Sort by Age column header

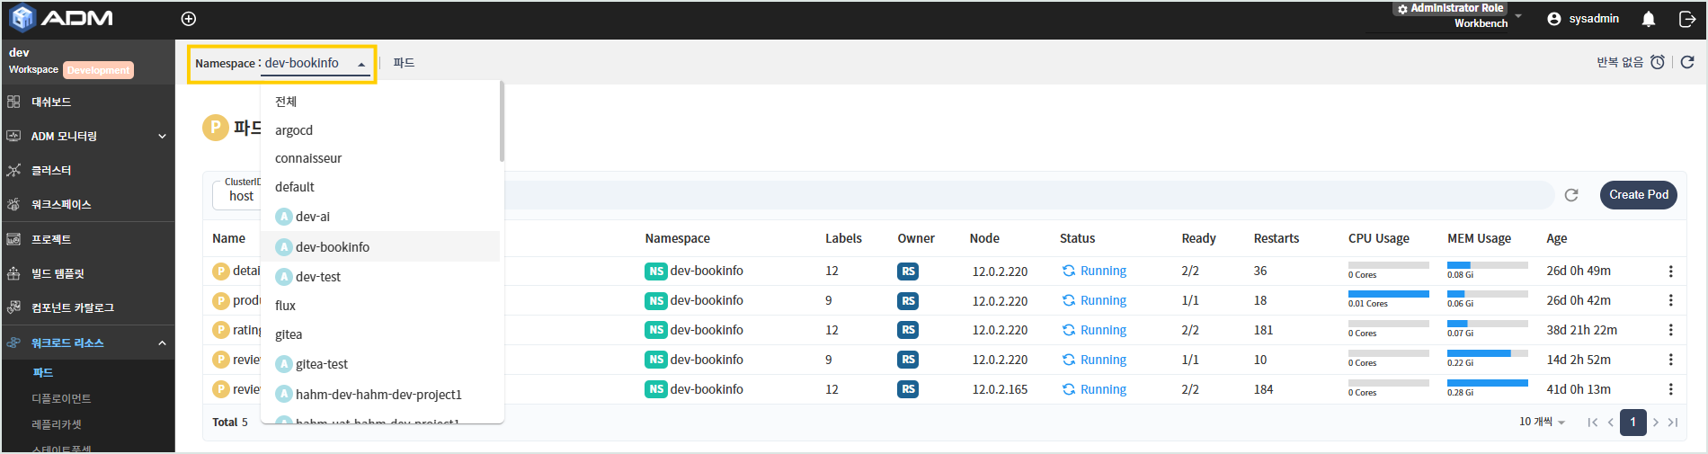coord(1556,238)
